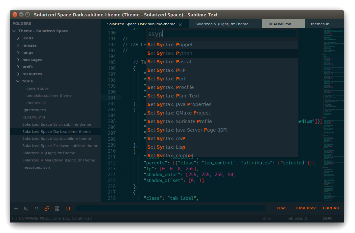Choose Set Syntax: ASP command
Screen dimensions: 355x233
(x=222, y=138)
